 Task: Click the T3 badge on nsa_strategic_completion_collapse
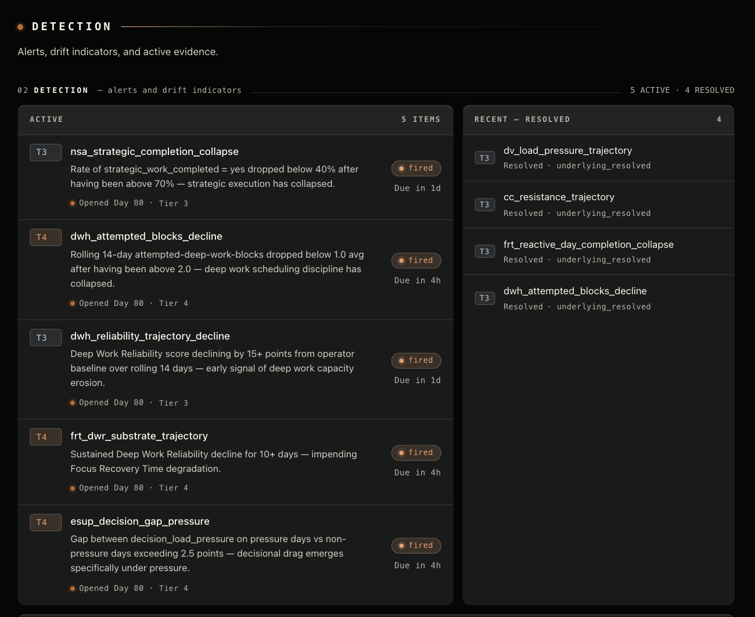45,152
